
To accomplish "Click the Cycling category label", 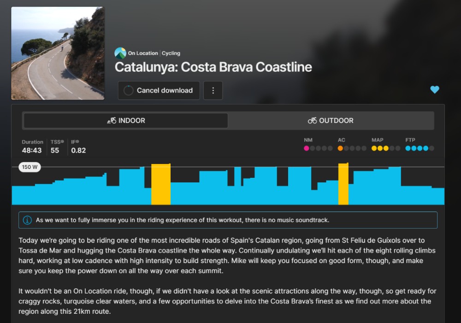I will point(171,53).
